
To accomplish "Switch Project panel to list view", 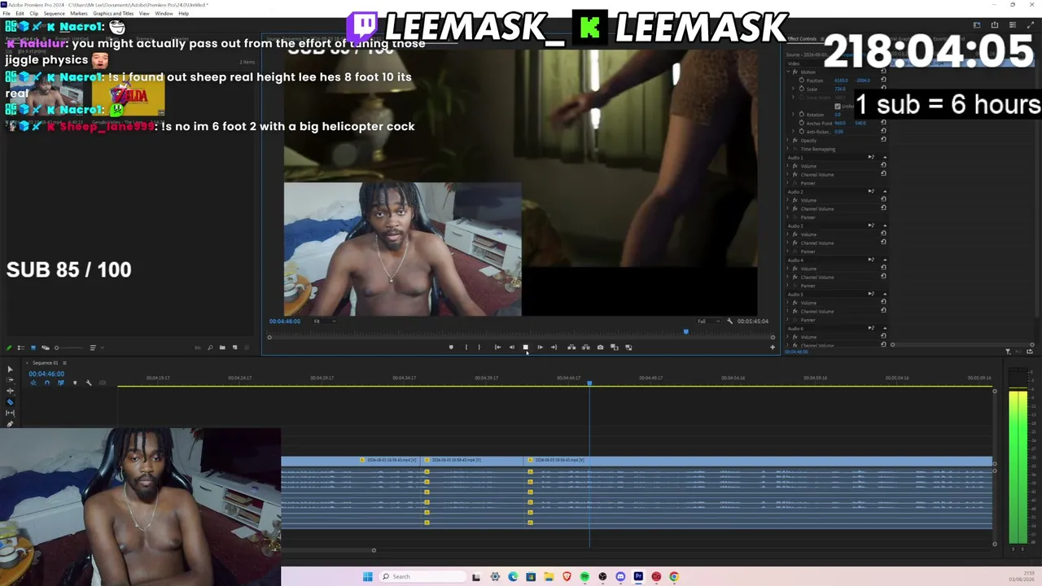I will 20,348.
